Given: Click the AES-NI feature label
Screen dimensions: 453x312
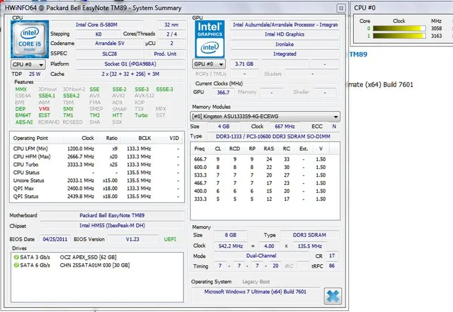Looking at the screenshot, I should point(24,122).
